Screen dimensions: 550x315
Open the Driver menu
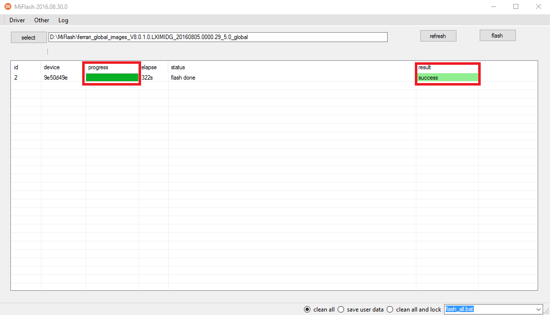tap(17, 20)
